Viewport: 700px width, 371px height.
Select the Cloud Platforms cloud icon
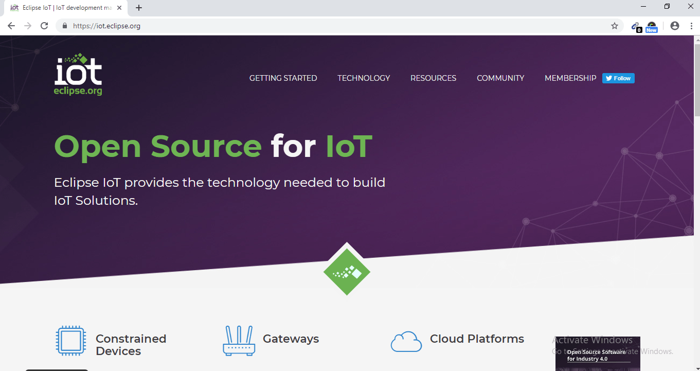coord(406,341)
